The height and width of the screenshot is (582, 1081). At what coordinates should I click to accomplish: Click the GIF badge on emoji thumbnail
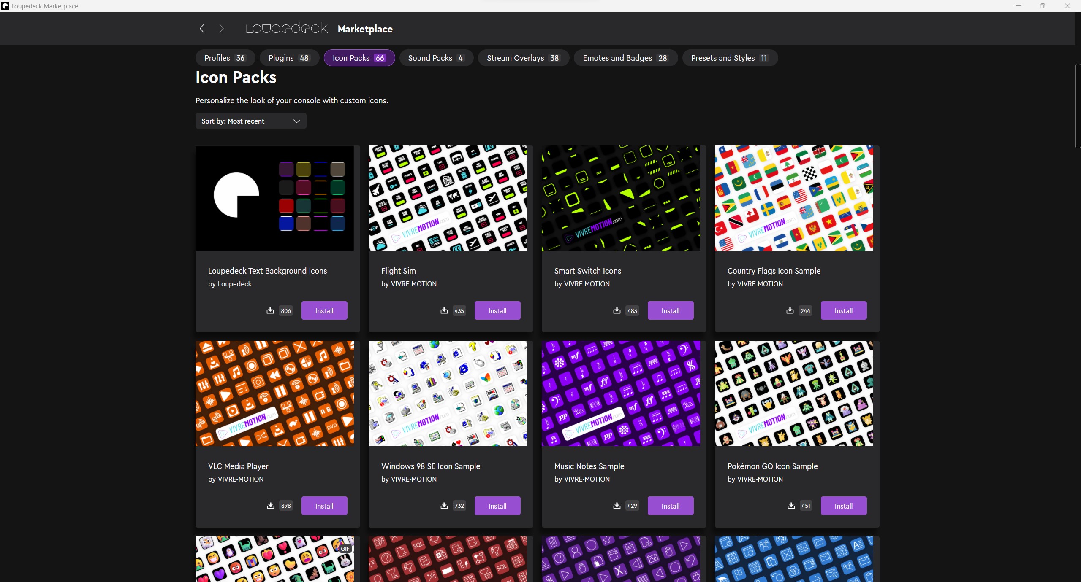(x=345, y=549)
